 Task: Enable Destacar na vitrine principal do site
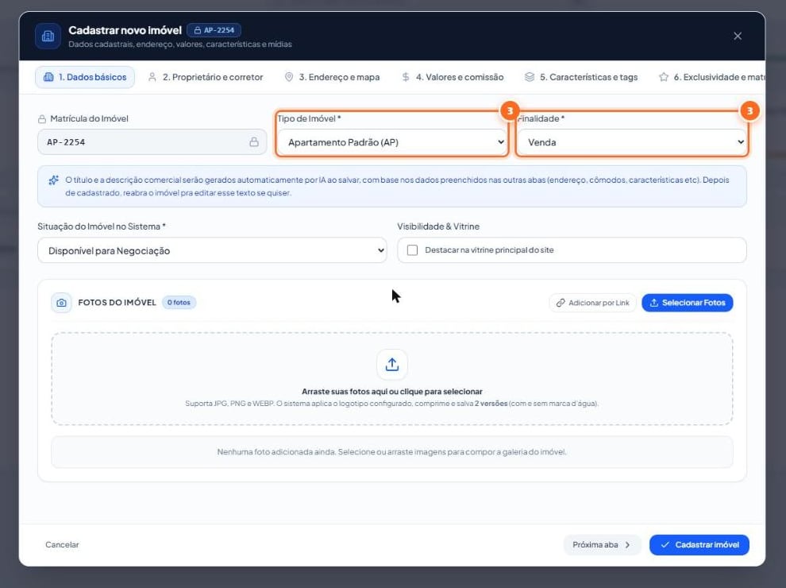tap(413, 250)
